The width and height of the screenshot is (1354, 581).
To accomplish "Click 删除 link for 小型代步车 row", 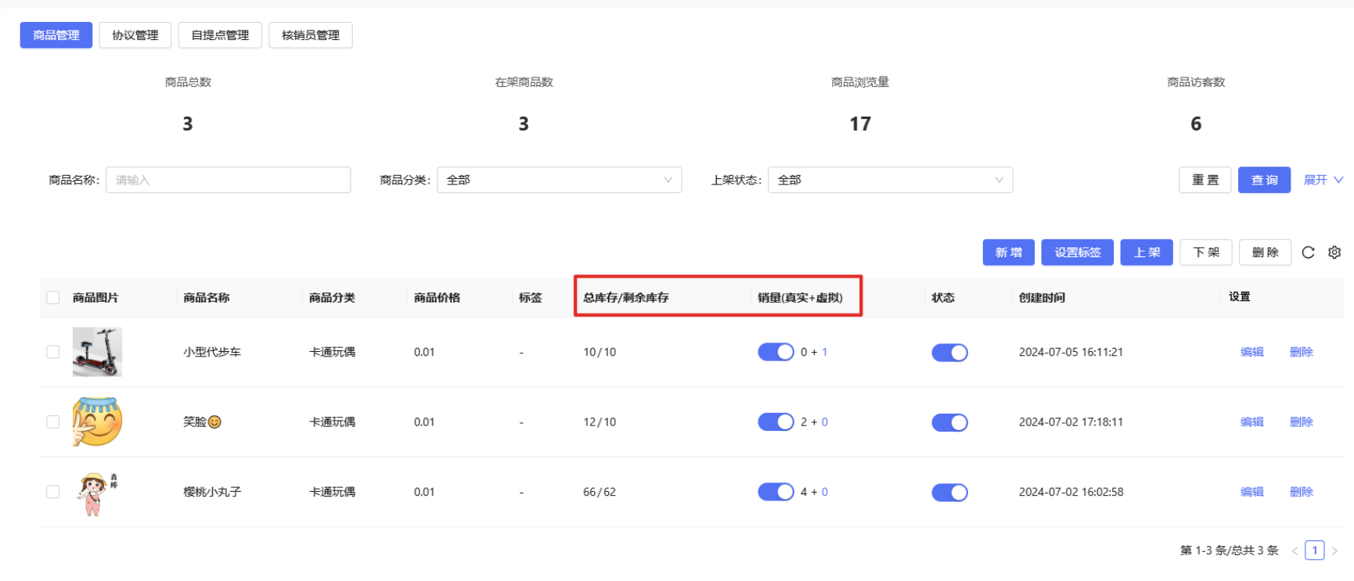I will [1301, 352].
